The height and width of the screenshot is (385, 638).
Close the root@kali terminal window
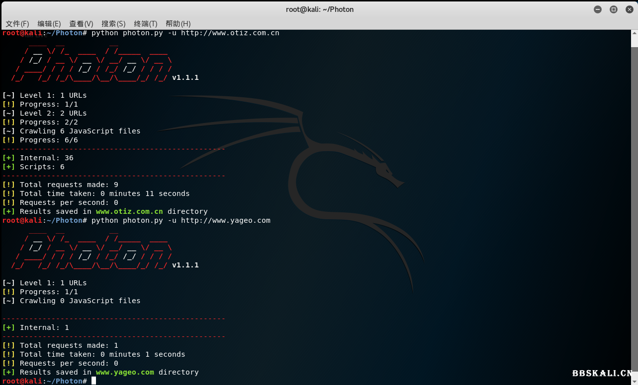tap(629, 9)
